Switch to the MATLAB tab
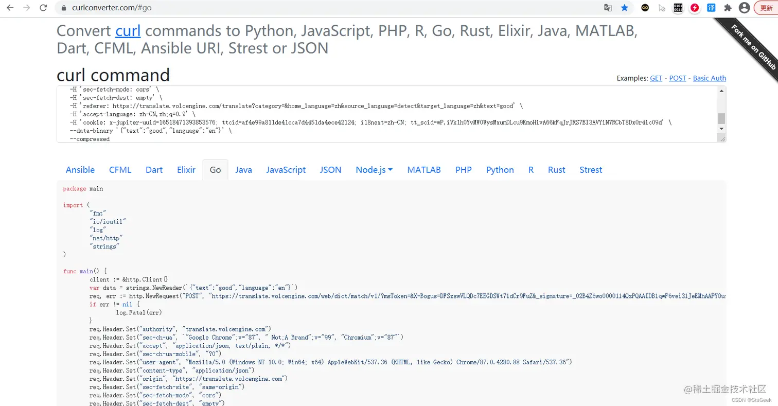The width and height of the screenshot is (778, 406). click(x=424, y=170)
